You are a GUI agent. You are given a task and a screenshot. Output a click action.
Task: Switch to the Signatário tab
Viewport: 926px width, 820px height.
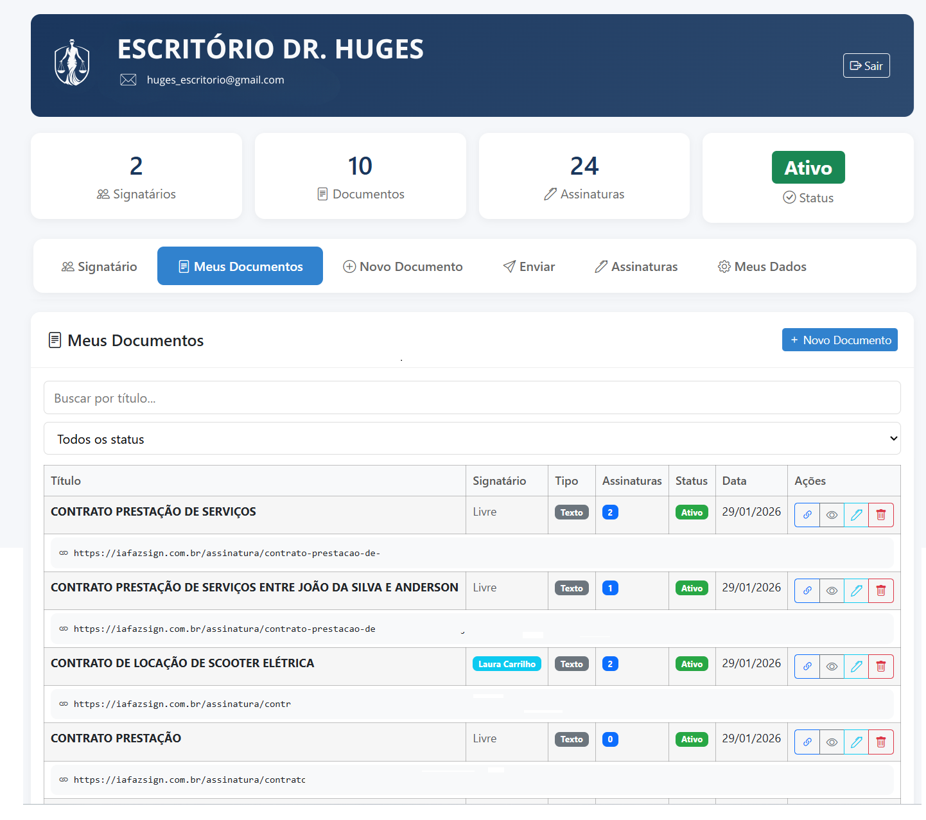(99, 266)
